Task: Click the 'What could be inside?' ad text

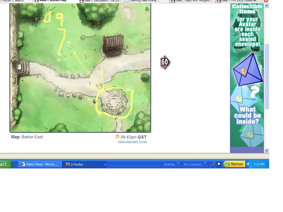Action: (x=247, y=115)
